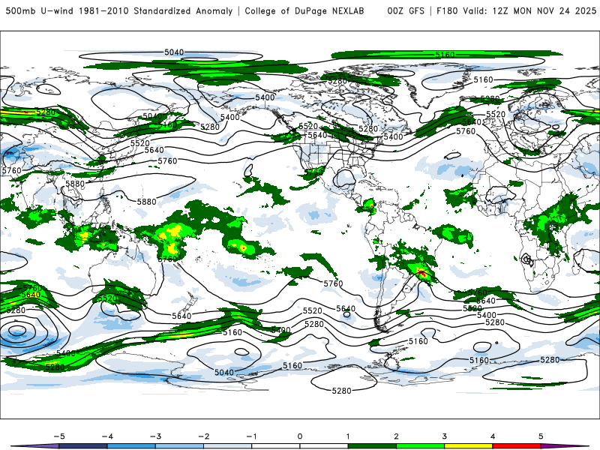
Task: Click the '4' colorbar label
Action: coord(493,436)
